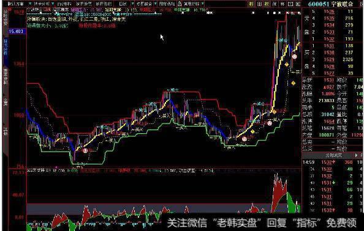Open the multi-stock combination toolbar menu
Screen dimensions: 364x231
point(144,4)
